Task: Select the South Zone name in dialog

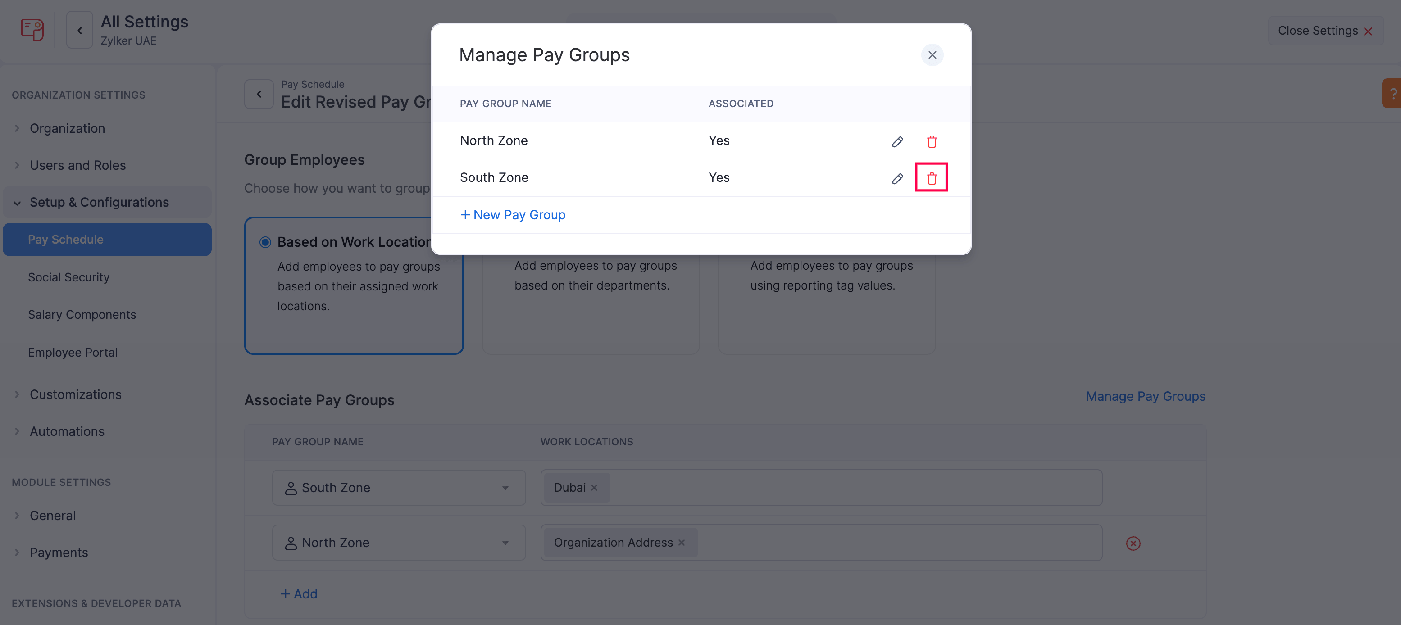Action: point(494,178)
